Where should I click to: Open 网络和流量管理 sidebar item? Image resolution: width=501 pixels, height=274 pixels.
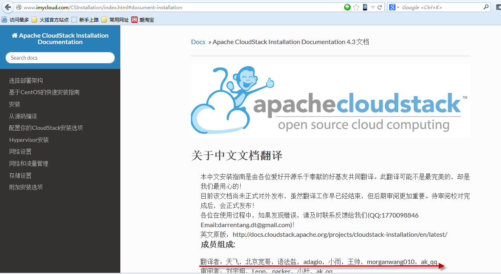tap(29, 163)
